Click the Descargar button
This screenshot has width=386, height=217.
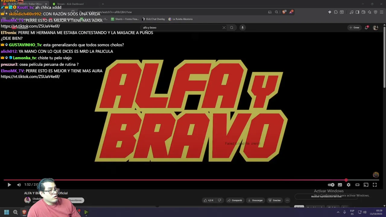(255, 200)
